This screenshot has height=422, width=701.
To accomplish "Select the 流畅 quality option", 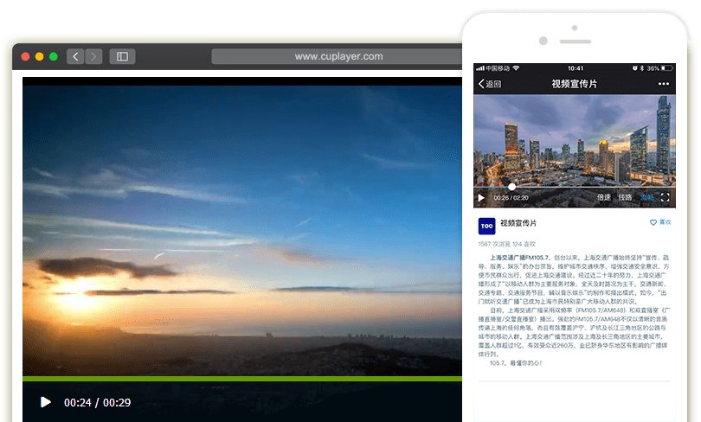I will 647,198.
